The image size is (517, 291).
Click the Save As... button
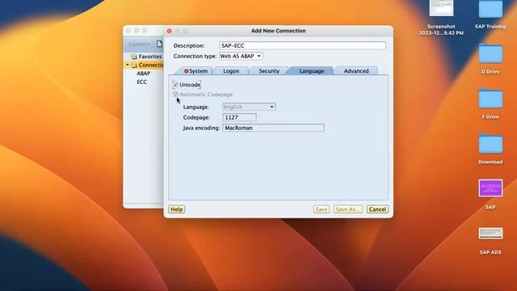pyautogui.click(x=348, y=209)
